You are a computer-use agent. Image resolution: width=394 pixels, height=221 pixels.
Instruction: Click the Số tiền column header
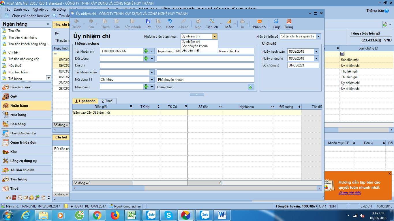click(205, 107)
